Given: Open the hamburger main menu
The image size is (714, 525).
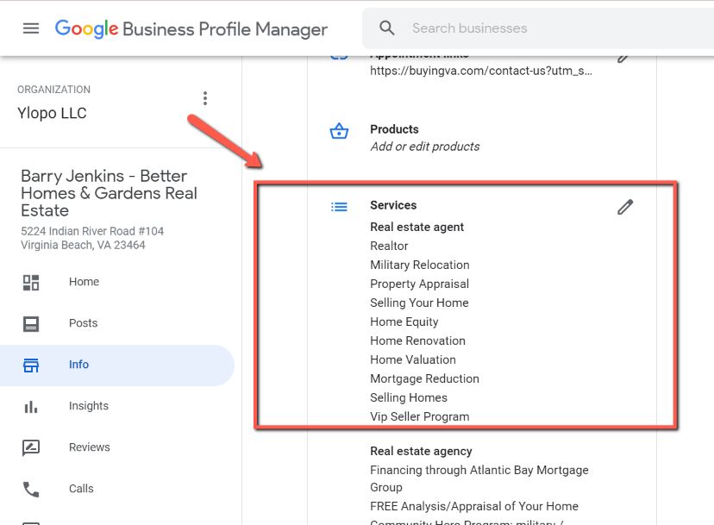Looking at the screenshot, I should coord(31,28).
